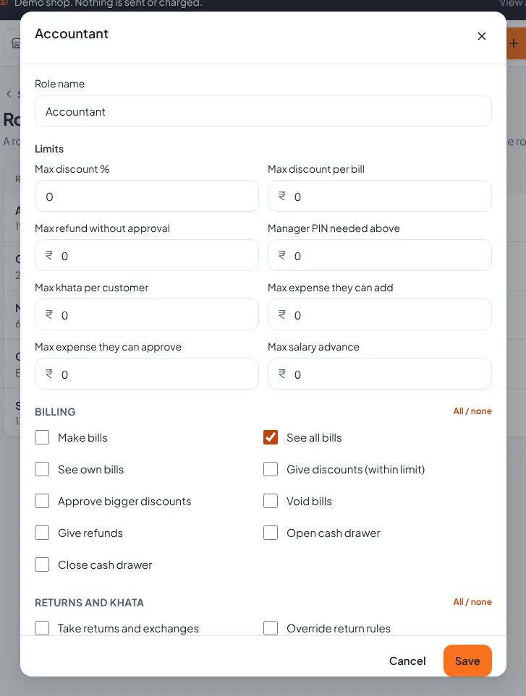
Task: Focus the Max expense they can approve input
Action: [147, 374]
